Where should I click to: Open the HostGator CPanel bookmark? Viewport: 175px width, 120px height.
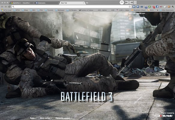[x=138, y=10]
